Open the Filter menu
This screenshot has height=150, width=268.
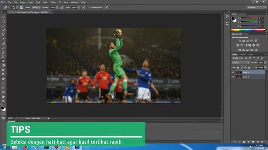coord(53,2)
